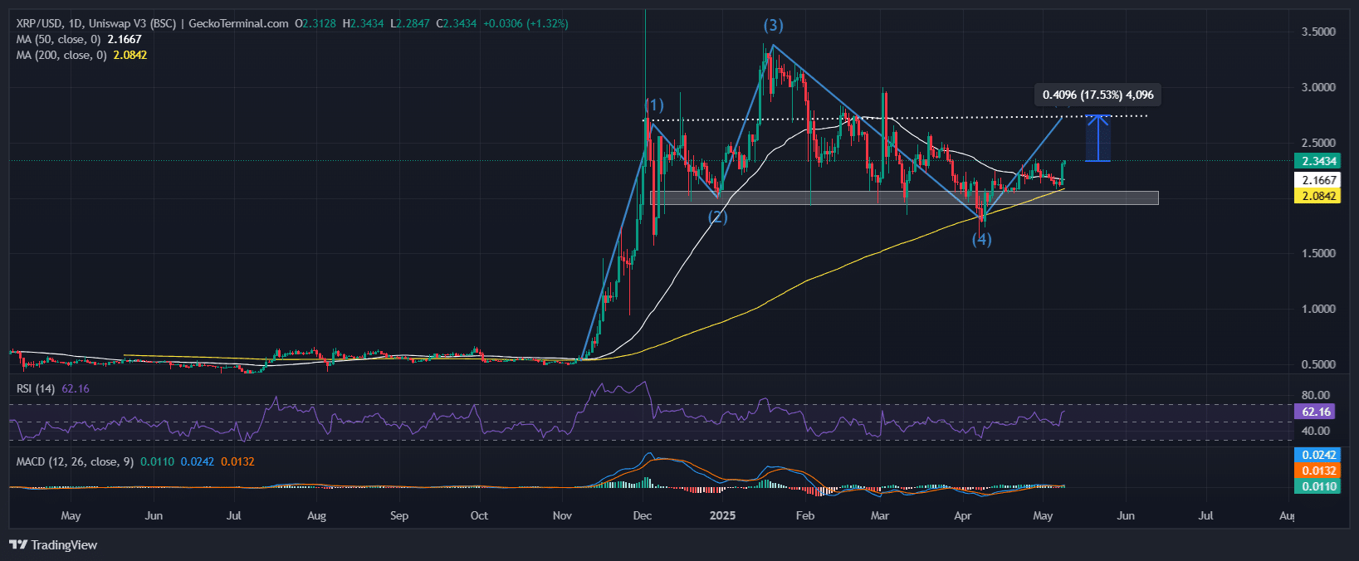Viewport: 1359px width, 561px height.
Task: Click the Apr label on time axis
Action: pyautogui.click(x=962, y=515)
